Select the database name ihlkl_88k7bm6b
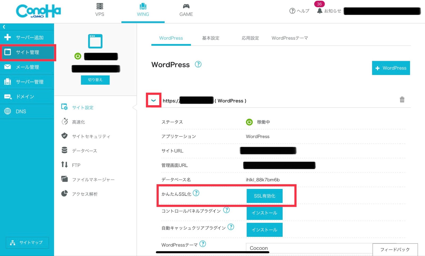Image resolution: width=425 pixels, height=256 pixels. pyautogui.click(x=263, y=180)
